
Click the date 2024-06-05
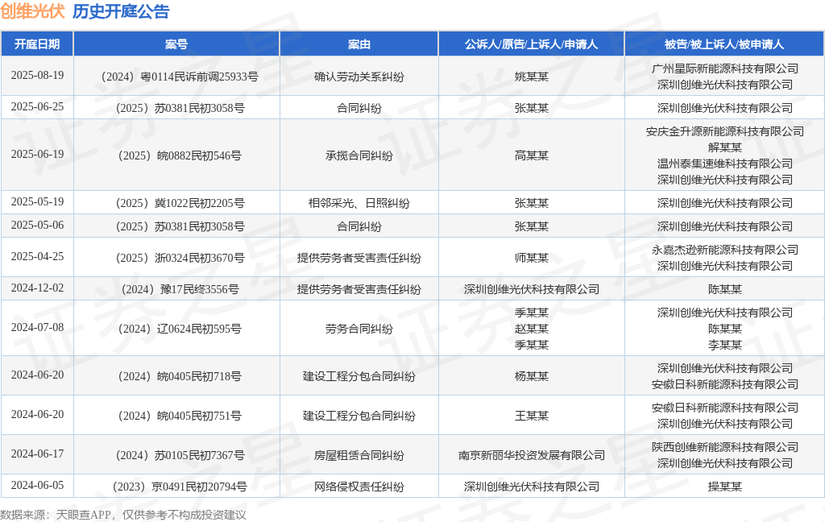(x=37, y=486)
